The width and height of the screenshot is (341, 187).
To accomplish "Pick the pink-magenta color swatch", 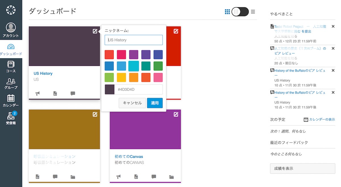I will 121,55.
